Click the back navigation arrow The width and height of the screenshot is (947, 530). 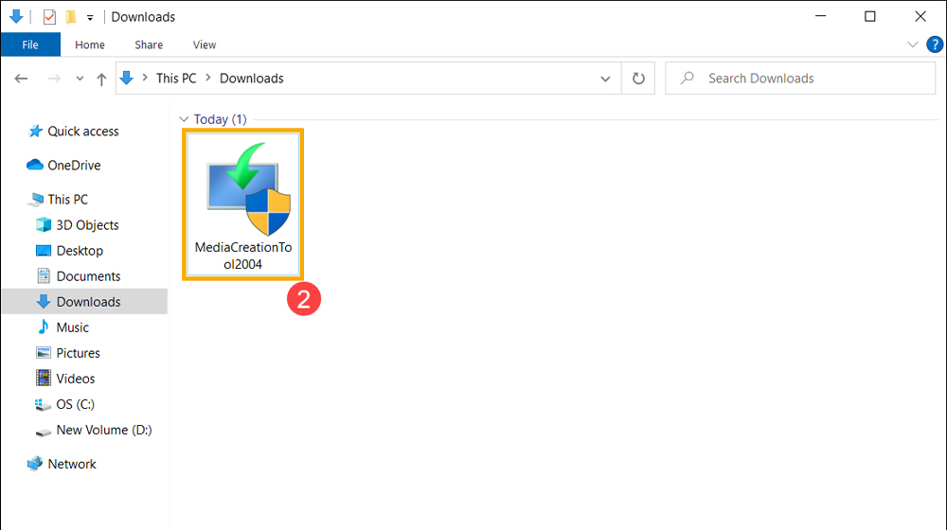[x=21, y=79]
